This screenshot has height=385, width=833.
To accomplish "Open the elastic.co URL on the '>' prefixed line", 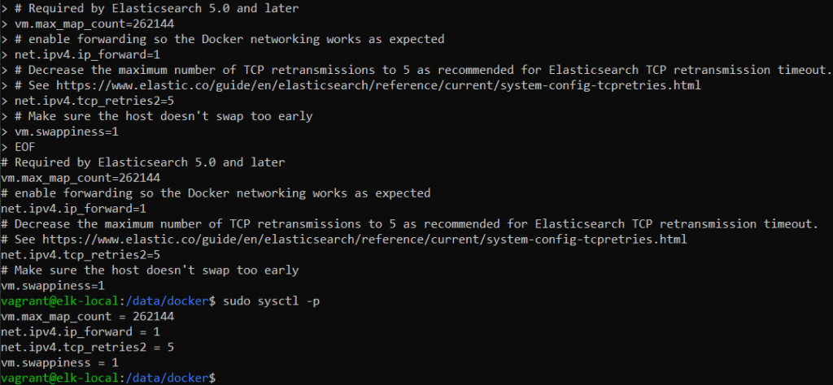I will 378,85.
